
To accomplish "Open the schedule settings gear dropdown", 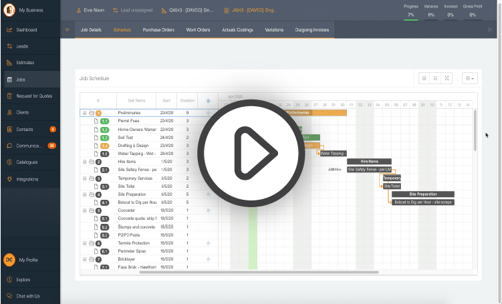I will coord(470,78).
